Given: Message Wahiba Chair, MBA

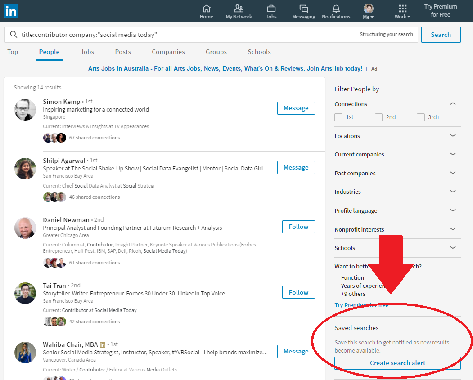Looking at the screenshot, I should coord(296,351).
